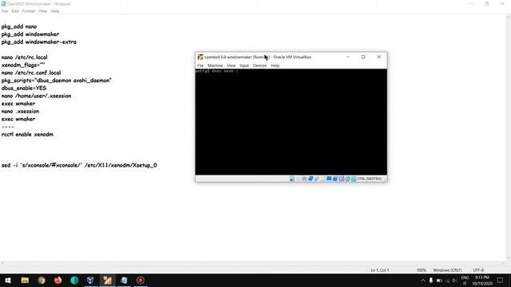Open VirtualBox Input menu
Image resolution: width=511 pixels, height=287 pixels.
pyautogui.click(x=244, y=65)
